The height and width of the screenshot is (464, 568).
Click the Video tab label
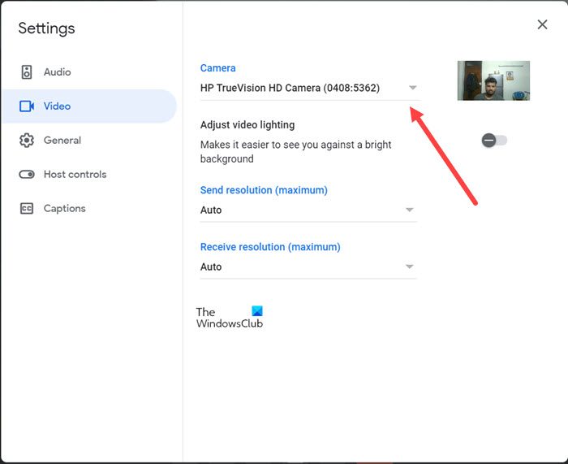point(58,106)
